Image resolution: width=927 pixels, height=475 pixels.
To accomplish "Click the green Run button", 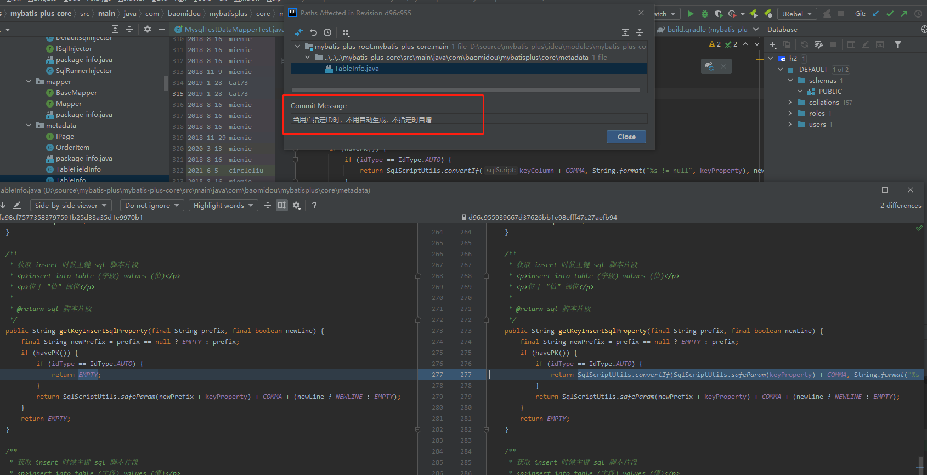I will tap(691, 14).
